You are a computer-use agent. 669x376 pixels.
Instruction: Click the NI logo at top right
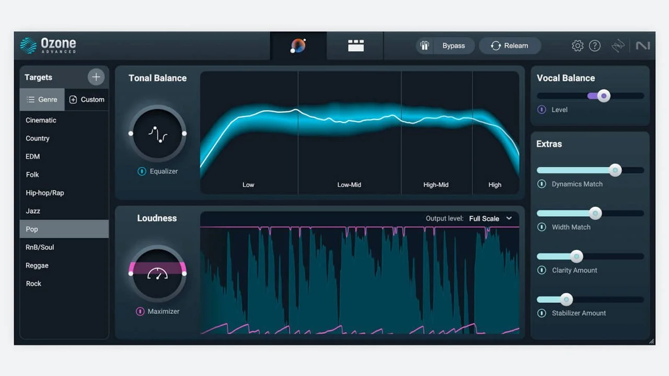coord(643,45)
